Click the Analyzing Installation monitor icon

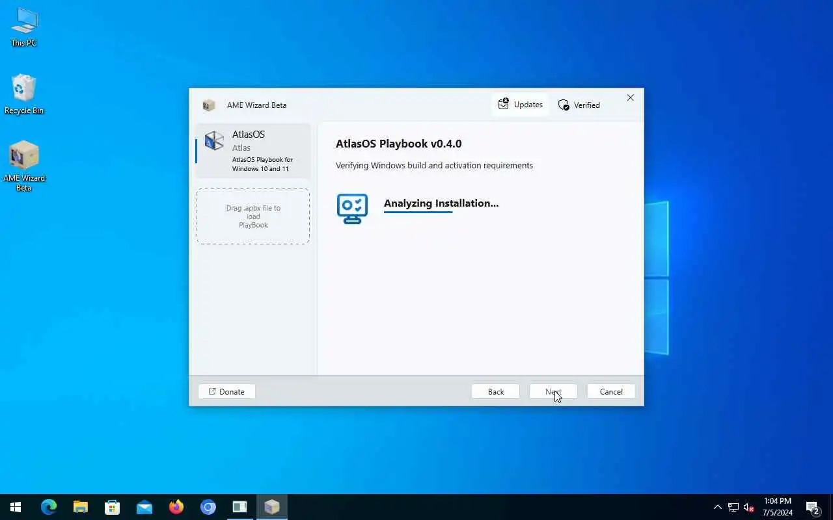pyautogui.click(x=352, y=209)
